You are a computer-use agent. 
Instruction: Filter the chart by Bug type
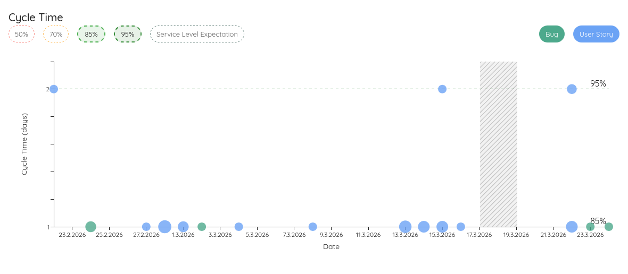(x=551, y=35)
